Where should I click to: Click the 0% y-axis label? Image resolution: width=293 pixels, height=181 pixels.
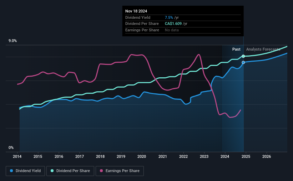pyautogui.click(x=11, y=148)
